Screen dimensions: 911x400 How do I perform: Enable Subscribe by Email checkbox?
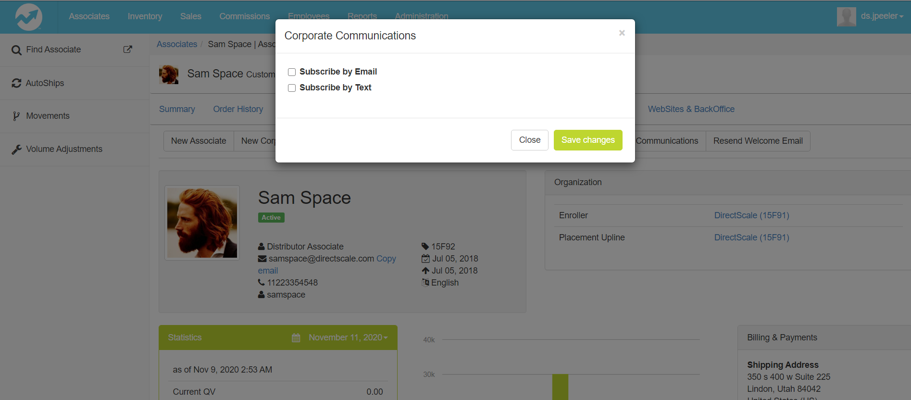coord(292,72)
